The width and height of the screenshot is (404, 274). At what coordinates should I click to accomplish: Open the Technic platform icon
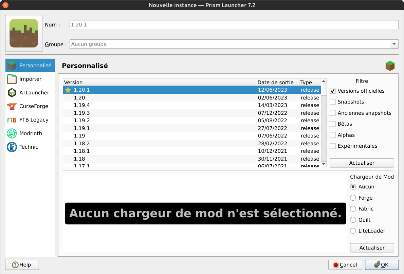(x=12, y=147)
